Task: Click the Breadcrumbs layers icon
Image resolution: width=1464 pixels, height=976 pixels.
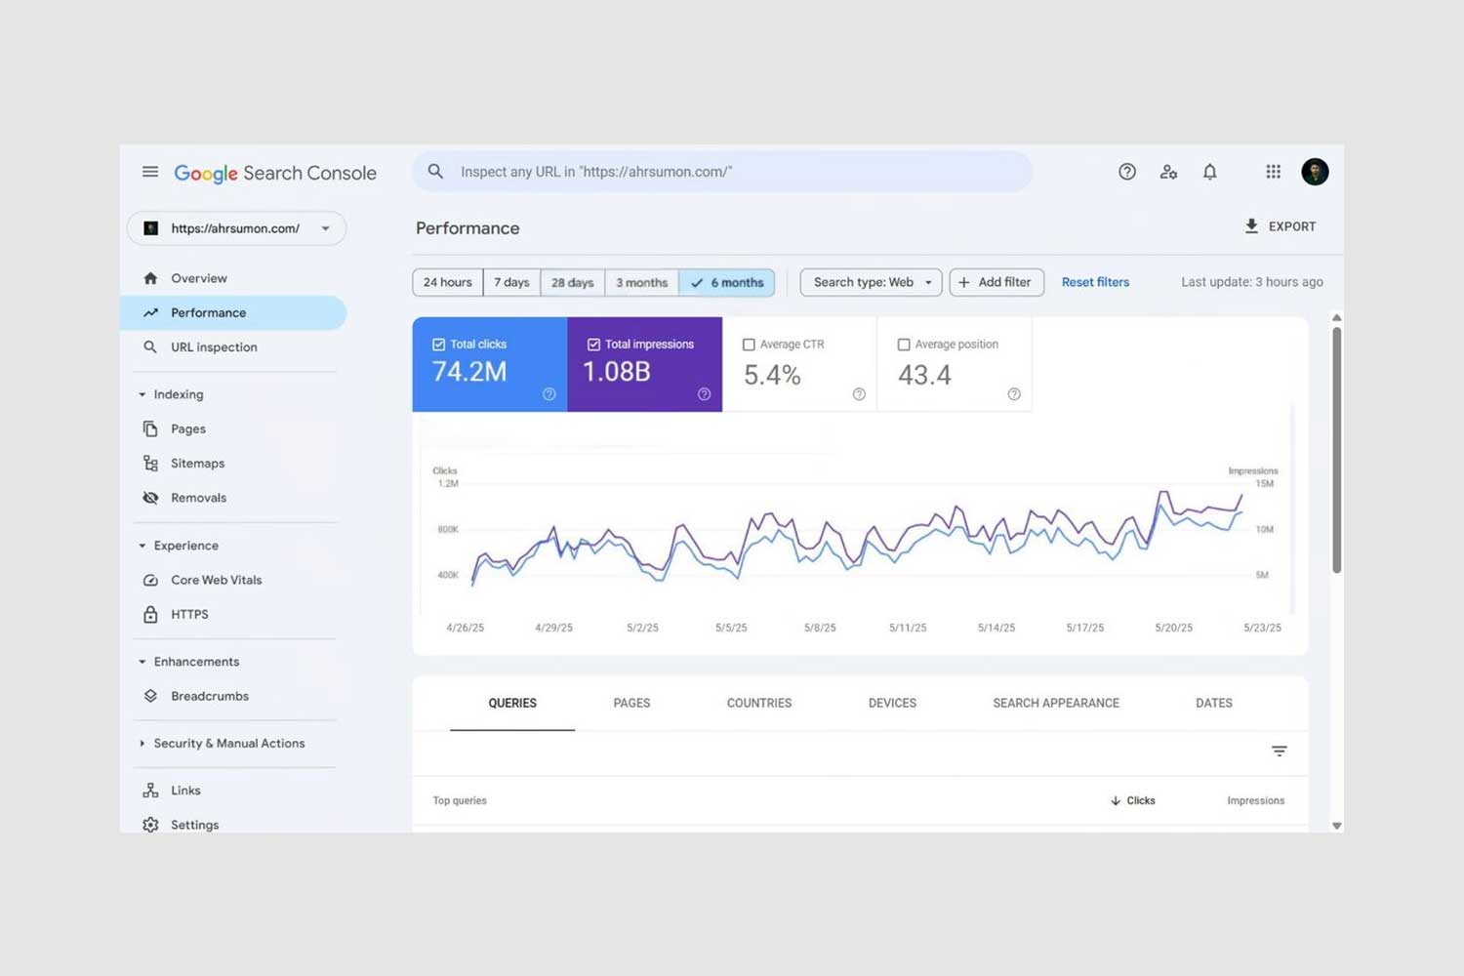Action: 150,696
